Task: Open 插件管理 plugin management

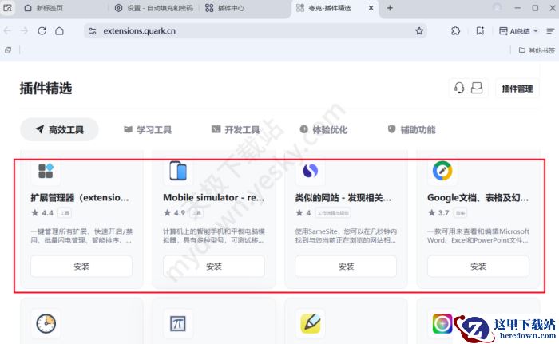Action: pyautogui.click(x=517, y=89)
